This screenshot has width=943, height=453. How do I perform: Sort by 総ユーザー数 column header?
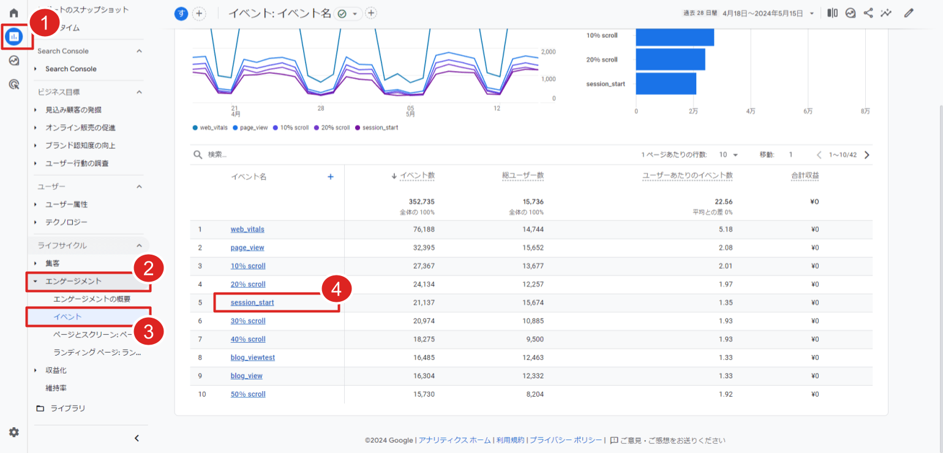523,176
